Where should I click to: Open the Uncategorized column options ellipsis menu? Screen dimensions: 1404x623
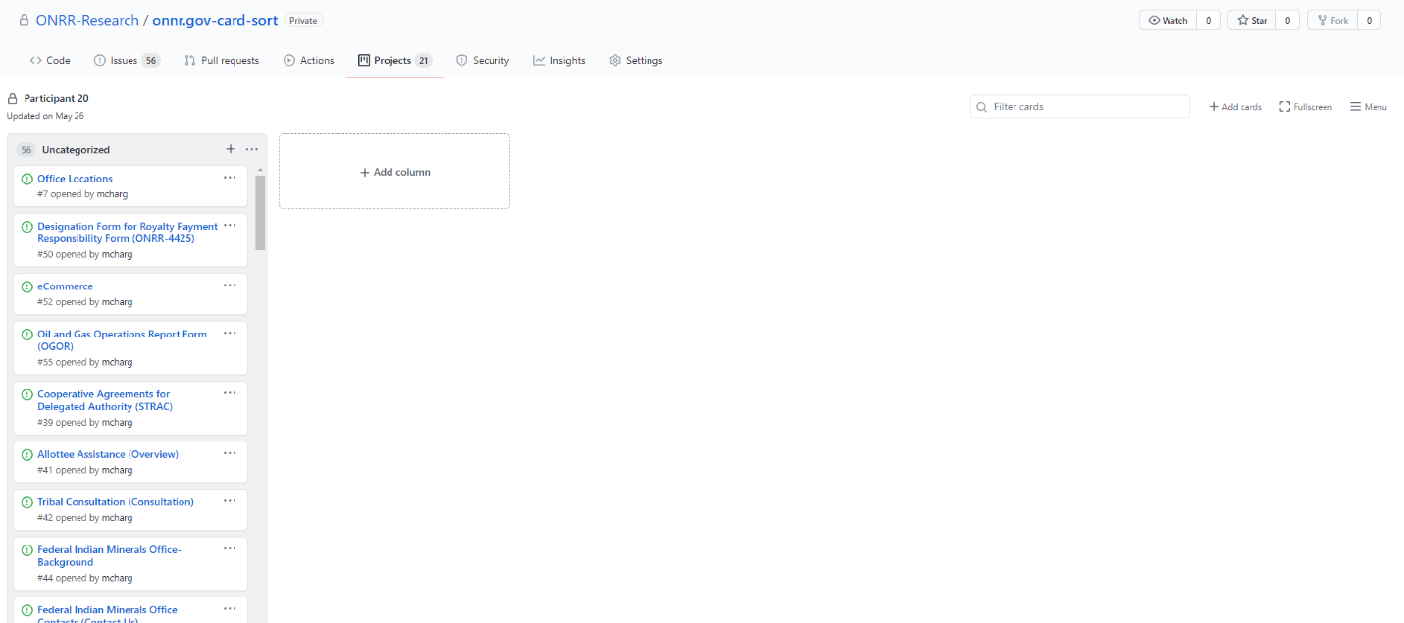click(x=252, y=149)
